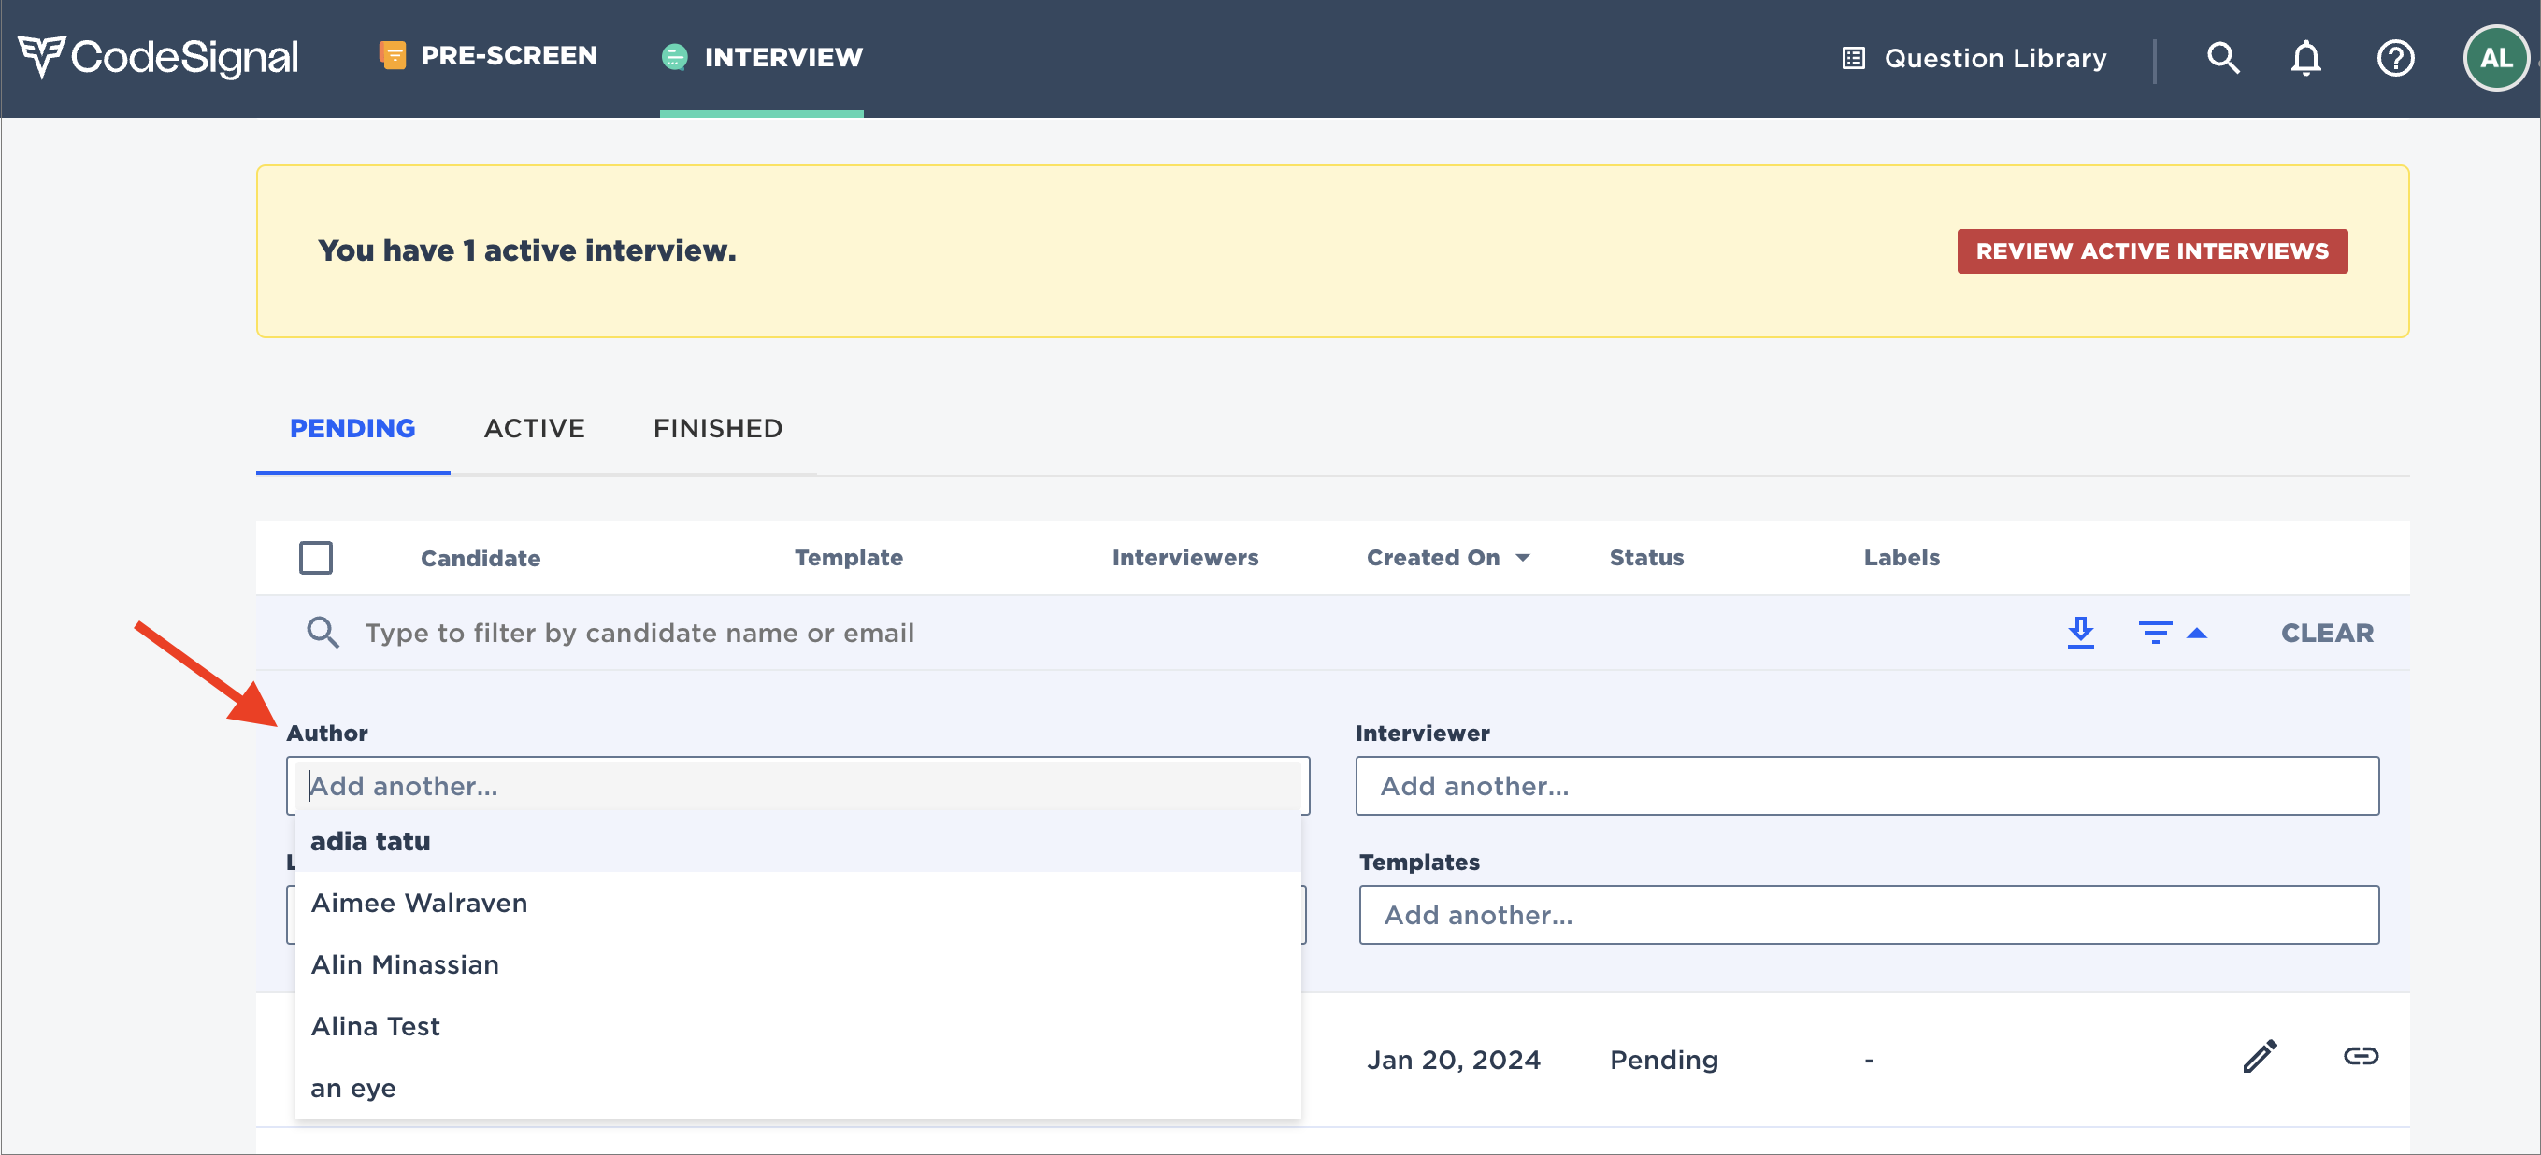Switch to the ACTIVE tab
This screenshot has width=2541, height=1155.
coord(534,427)
